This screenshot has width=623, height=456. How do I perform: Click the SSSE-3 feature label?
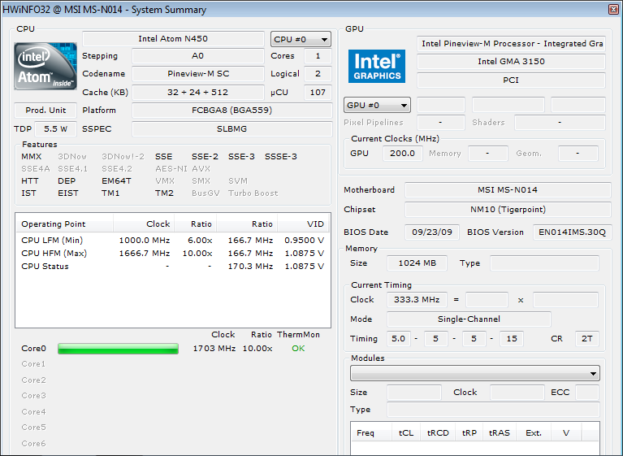coord(281,157)
